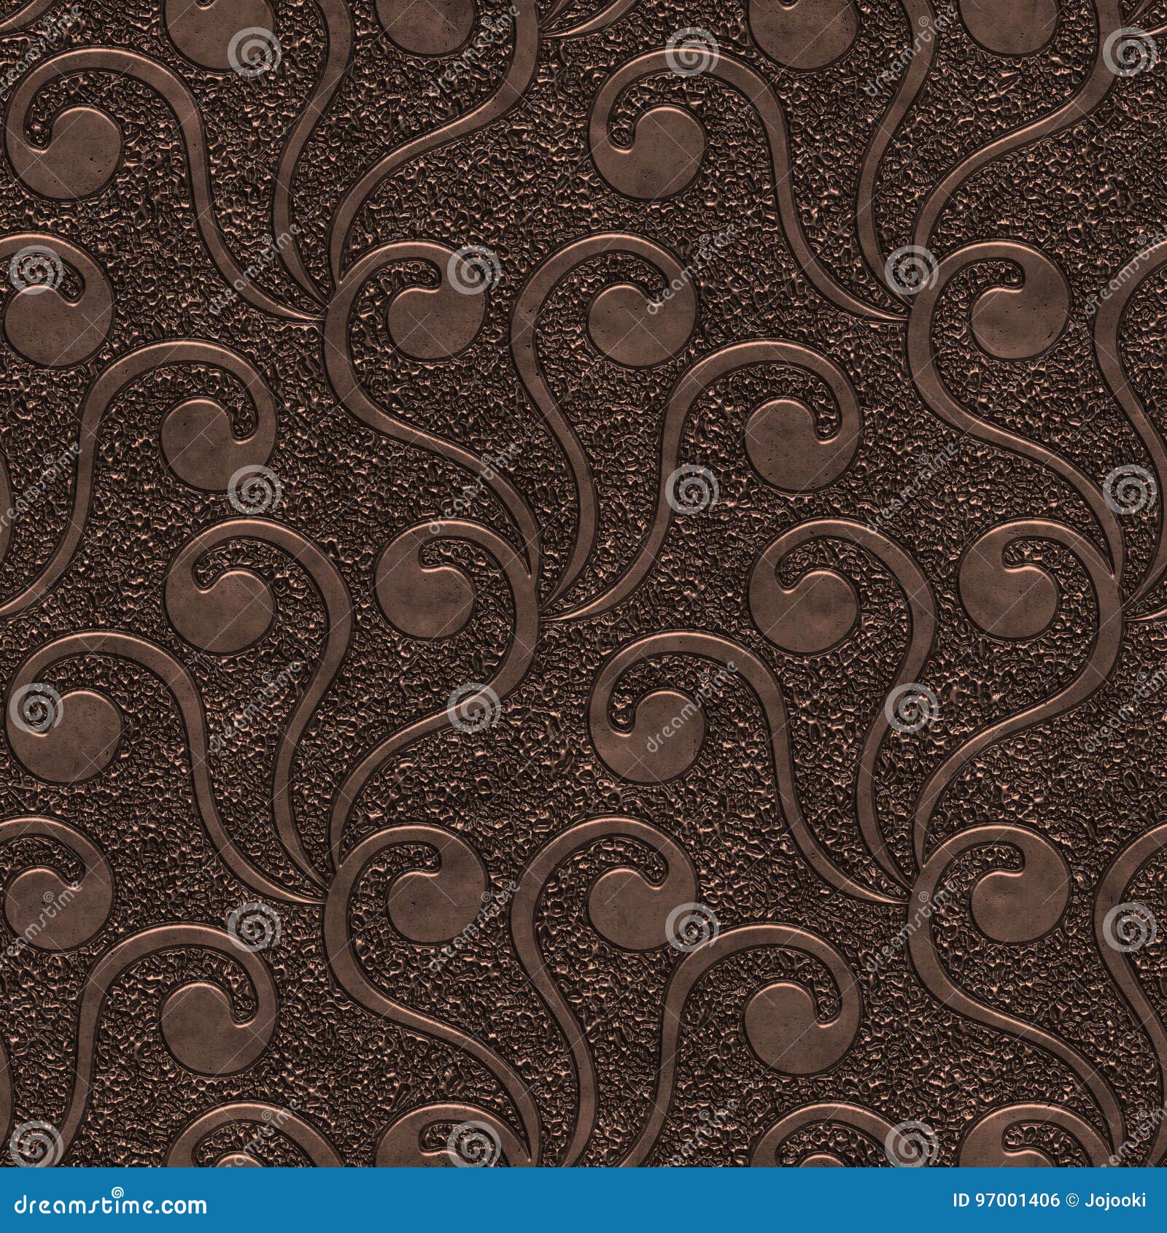Click the blue banner at the bottom

(x=583, y=1200)
